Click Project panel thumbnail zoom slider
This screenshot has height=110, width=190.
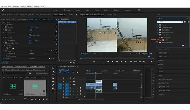tap(14, 99)
